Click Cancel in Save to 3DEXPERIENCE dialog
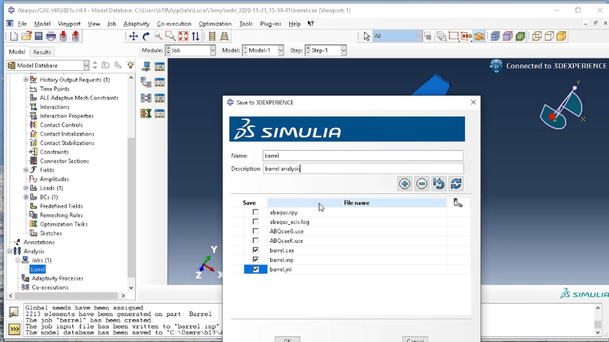The height and width of the screenshot is (342, 609). pos(415,339)
